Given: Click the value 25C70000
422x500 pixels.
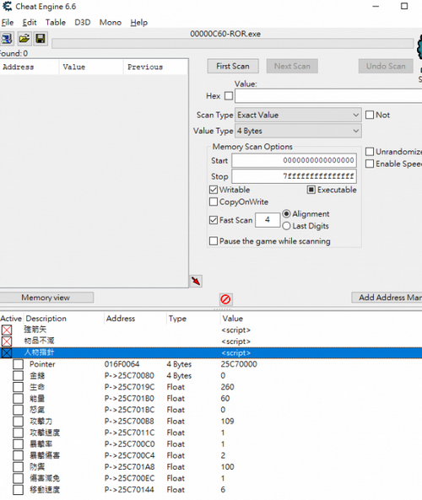Looking at the screenshot, I should (x=239, y=364).
